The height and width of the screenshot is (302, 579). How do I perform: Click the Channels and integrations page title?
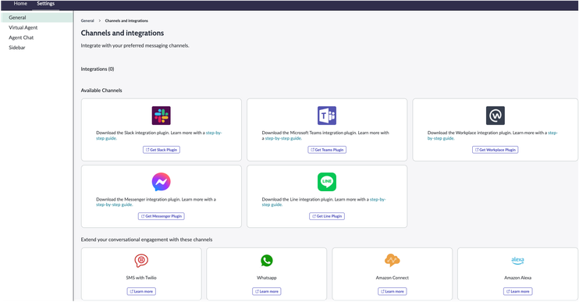(x=123, y=34)
